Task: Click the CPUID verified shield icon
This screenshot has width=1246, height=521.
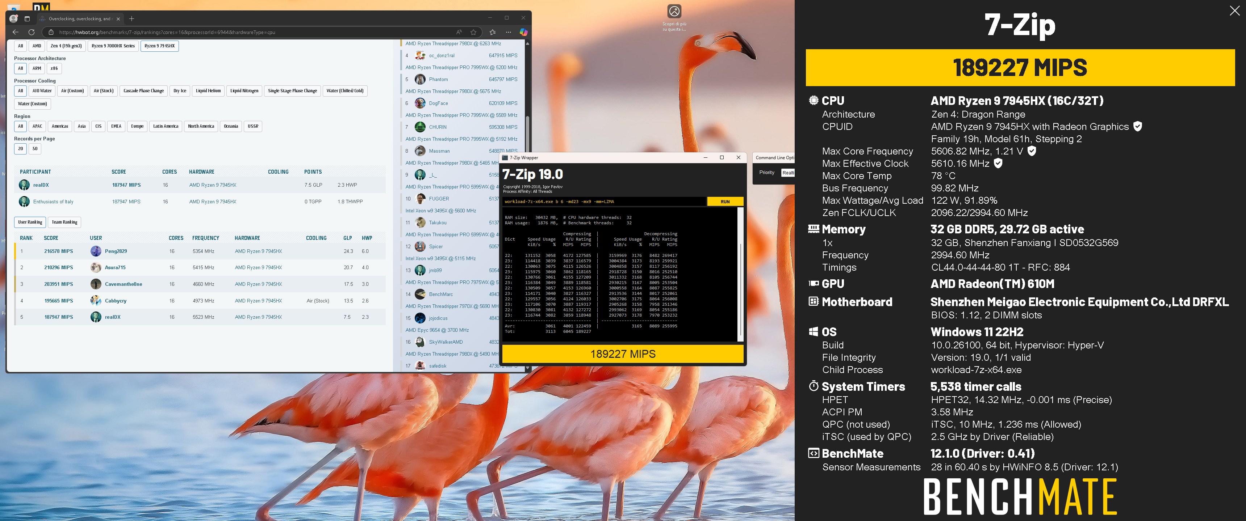Action: [x=1138, y=127]
